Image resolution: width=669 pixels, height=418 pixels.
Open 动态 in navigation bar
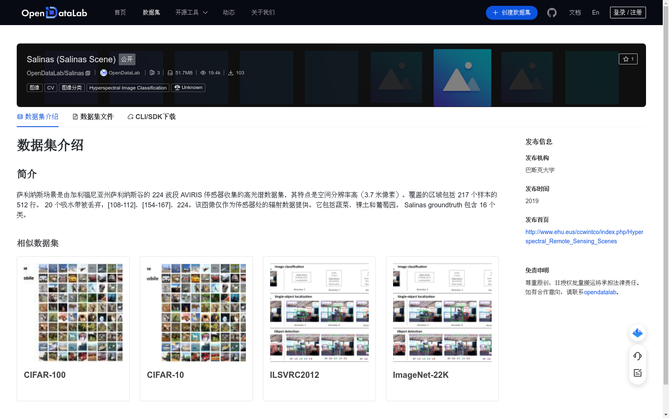tap(229, 13)
